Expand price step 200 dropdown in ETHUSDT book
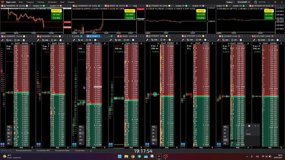Image resolution: width=285 pixels, height=160 pixels. click(155, 40)
